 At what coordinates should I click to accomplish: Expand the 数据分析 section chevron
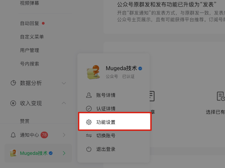click(64, 83)
